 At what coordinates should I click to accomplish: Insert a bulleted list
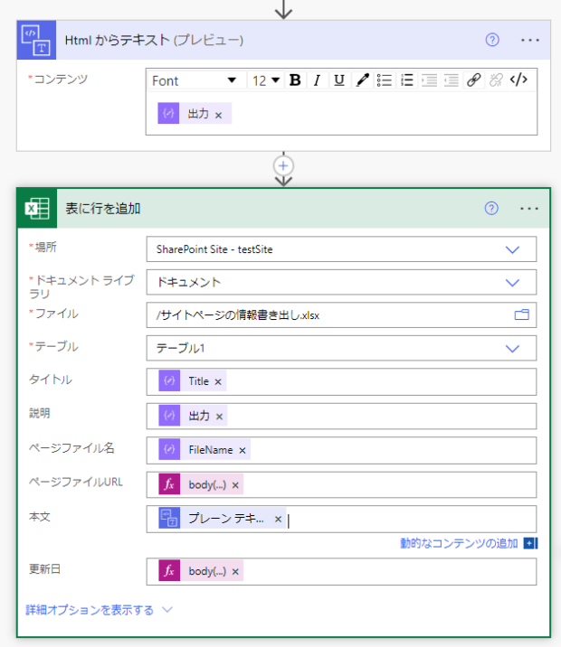tap(385, 80)
